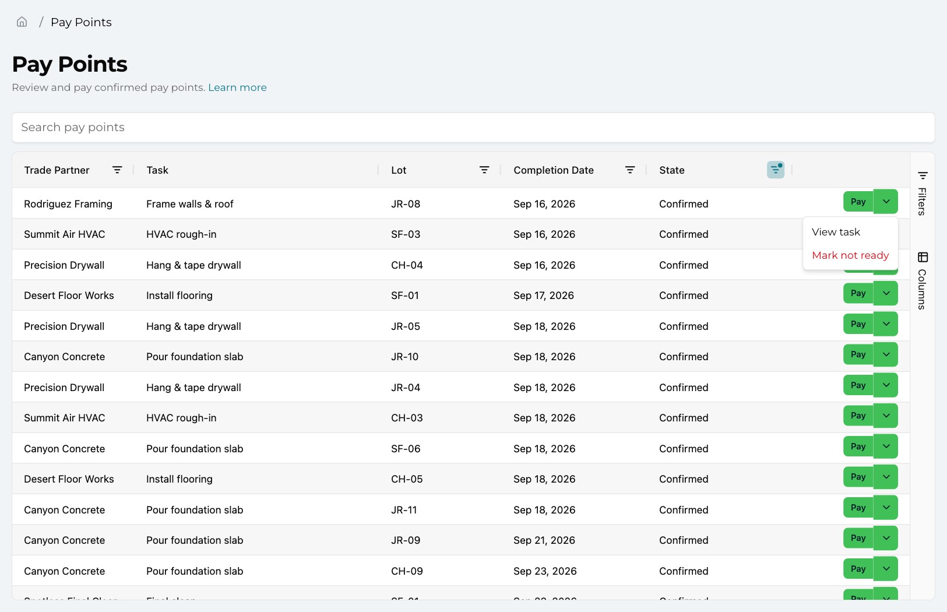Pay the Canyon Concrete SF-06 row
Screen dimensions: 947x612
(x=858, y=446)
